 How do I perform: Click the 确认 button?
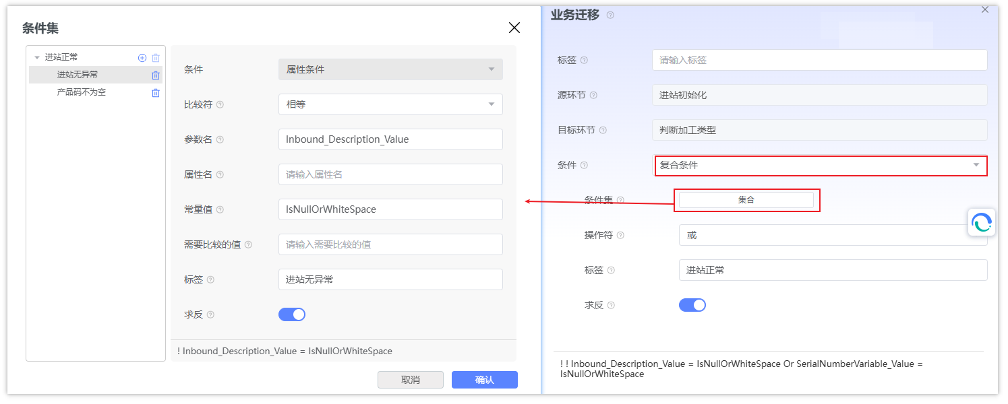(484, 380)
